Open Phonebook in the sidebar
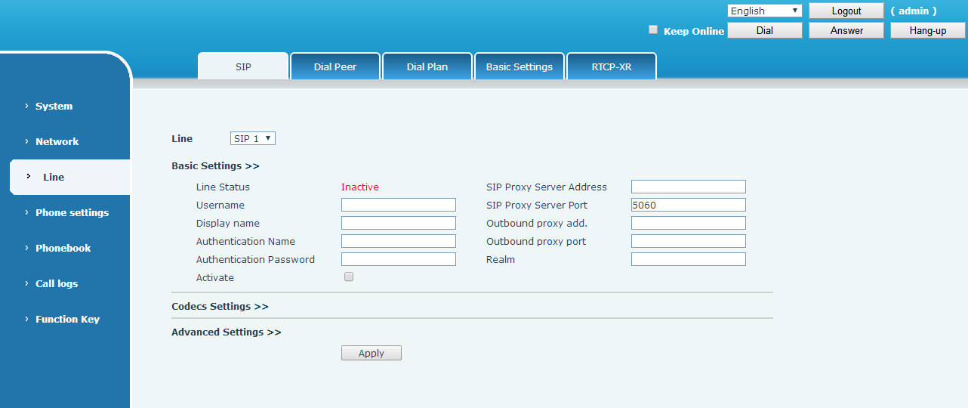The width and height of the screenshot is (968, 408). (x=63, y=249)
